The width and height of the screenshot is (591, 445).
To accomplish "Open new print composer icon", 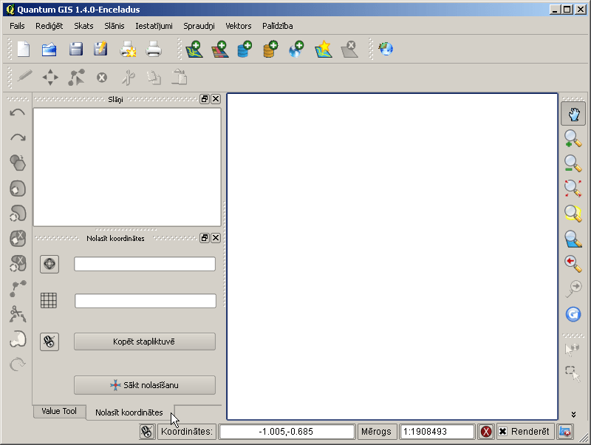I will 128,50.
